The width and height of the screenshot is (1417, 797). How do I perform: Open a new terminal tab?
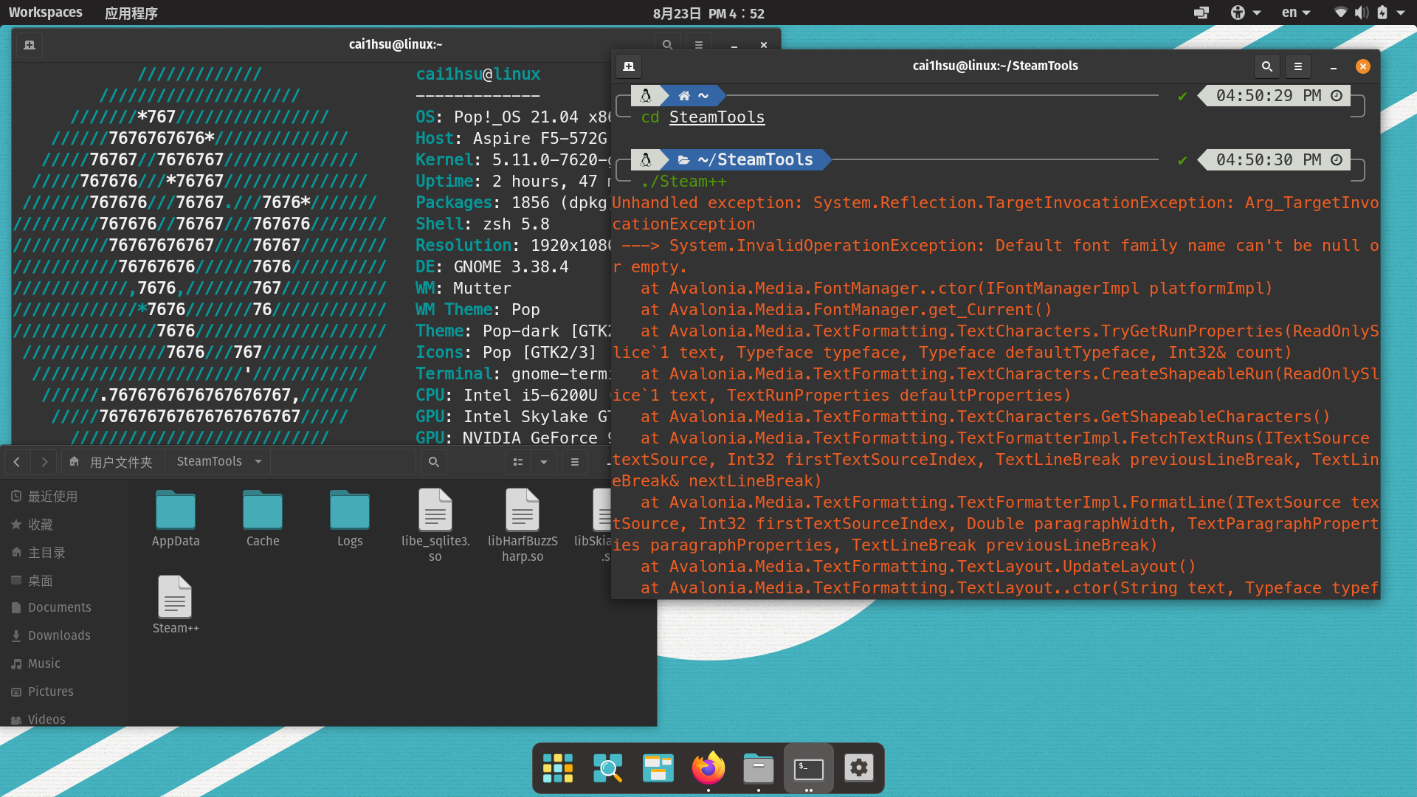click(629, 66)
